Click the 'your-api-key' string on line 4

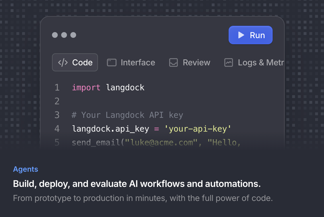click(x=199, y=129)
